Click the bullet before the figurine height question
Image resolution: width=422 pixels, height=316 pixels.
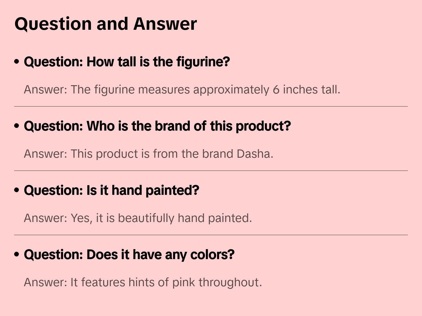17,62
